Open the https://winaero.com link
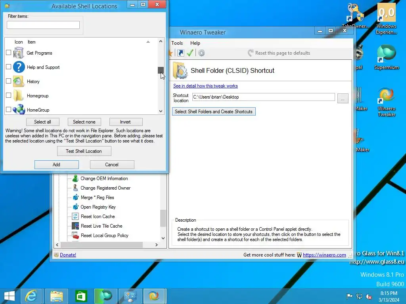The image size is (406, 304). tap(324, 255)
